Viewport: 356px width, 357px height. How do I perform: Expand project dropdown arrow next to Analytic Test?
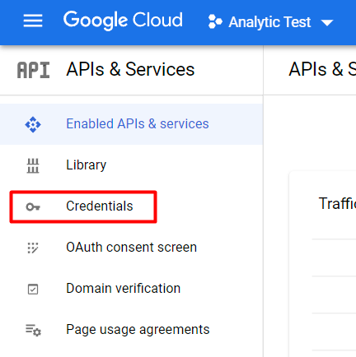[327, 23]
